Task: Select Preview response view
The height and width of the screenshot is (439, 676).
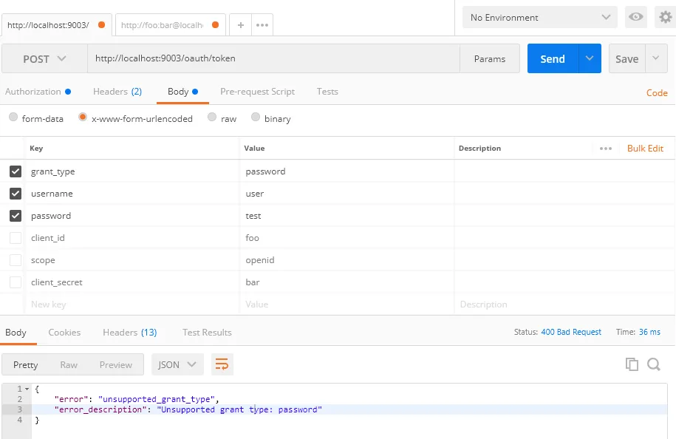Action: pyautogui.click(x=115, y=365)
